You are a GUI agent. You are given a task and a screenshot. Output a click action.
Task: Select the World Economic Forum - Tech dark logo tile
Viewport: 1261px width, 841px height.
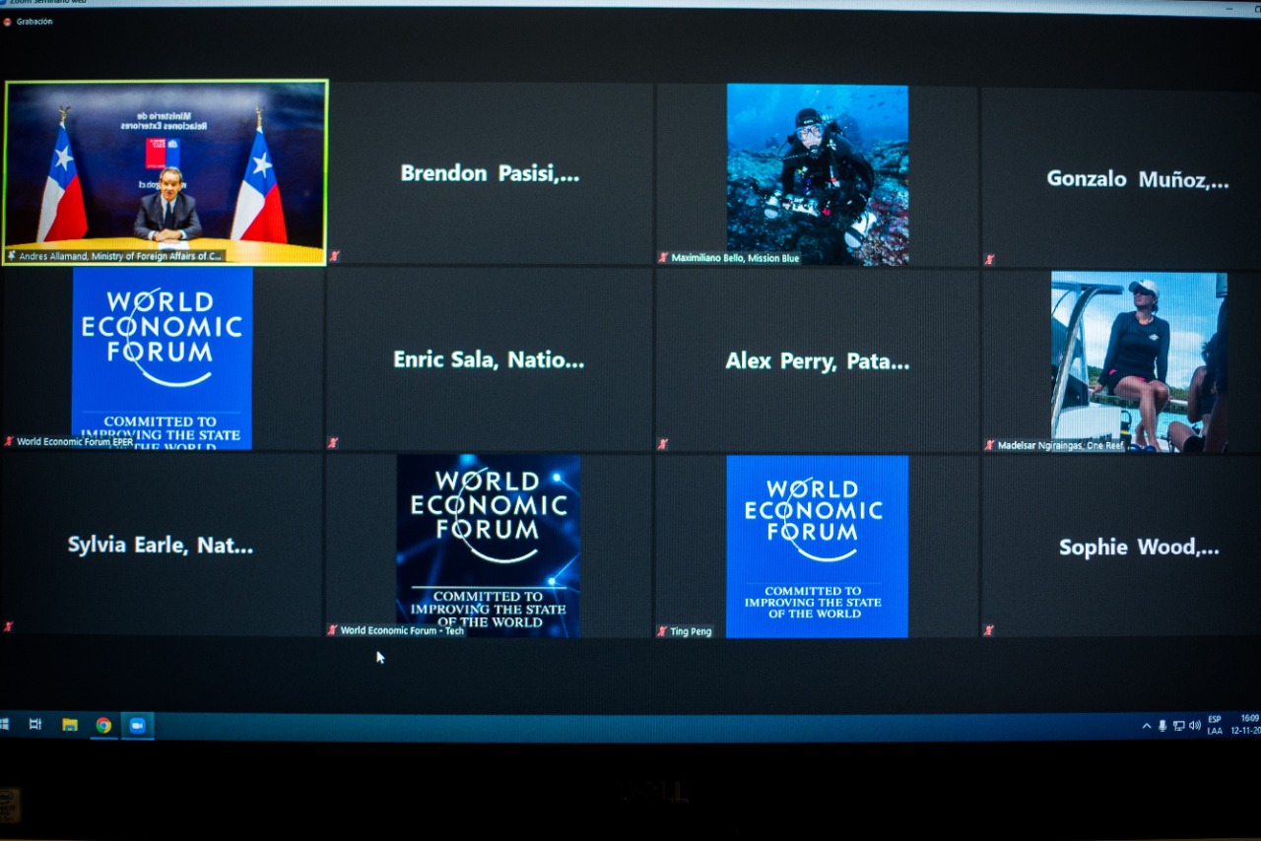pos(489,546)
